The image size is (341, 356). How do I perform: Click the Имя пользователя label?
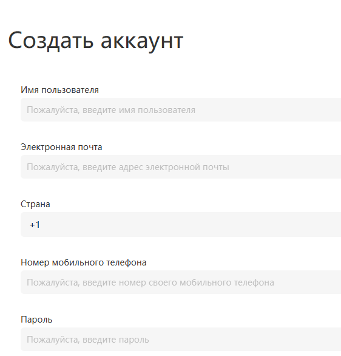point(59,90)
